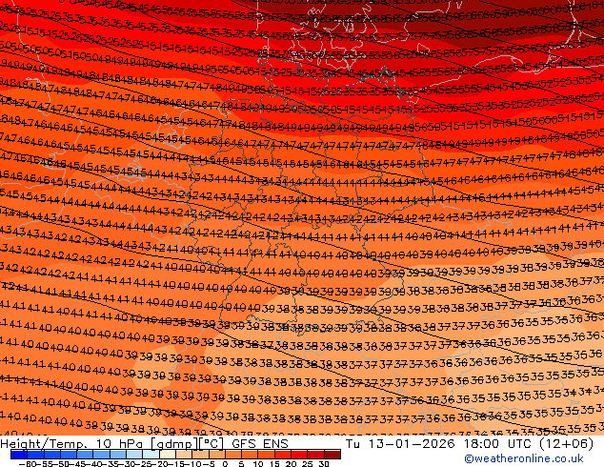Select legend swatch between -50 and -45
Screen dimensions: 604x467
[x=69, y=455]
